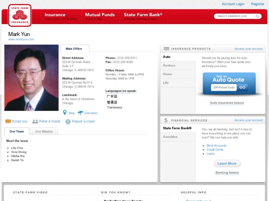Click the Email me envelope icon
The image size is (269, 201).
[x=8, y=121]
